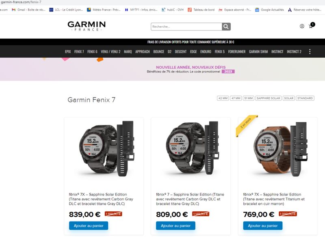Toggle the SAPPHIRE SOLAR filter tag
325x237 pixels.
[x=268, y=98]
